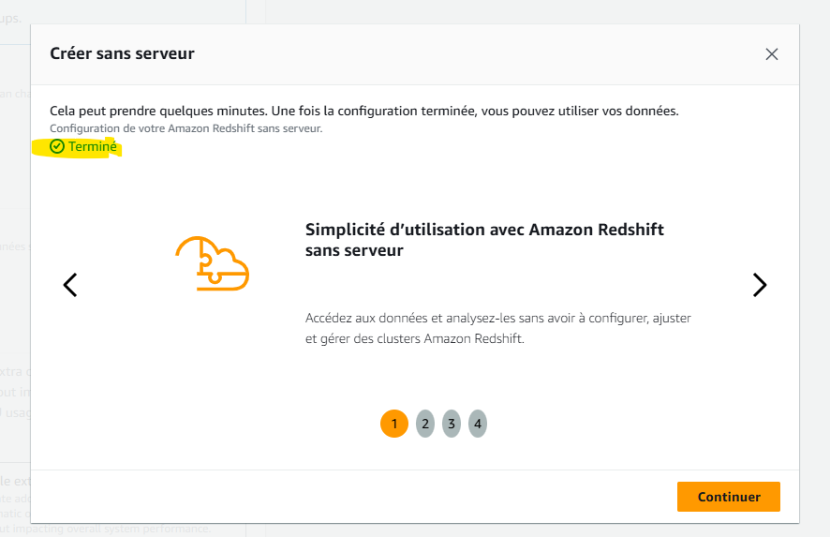Advance to the next carousel slide
Viewport: 830px width, 537px height.
point(760,285)
